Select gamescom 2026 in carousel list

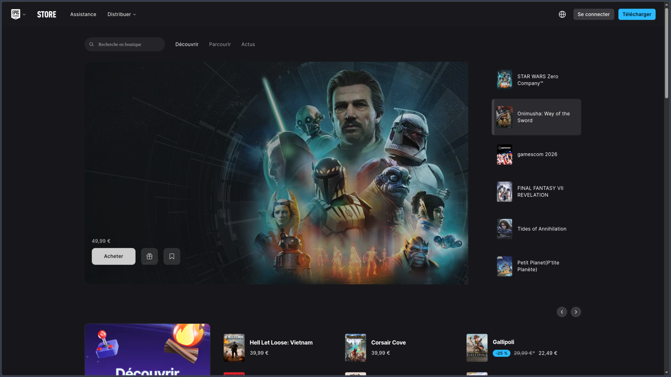[536, 154]
